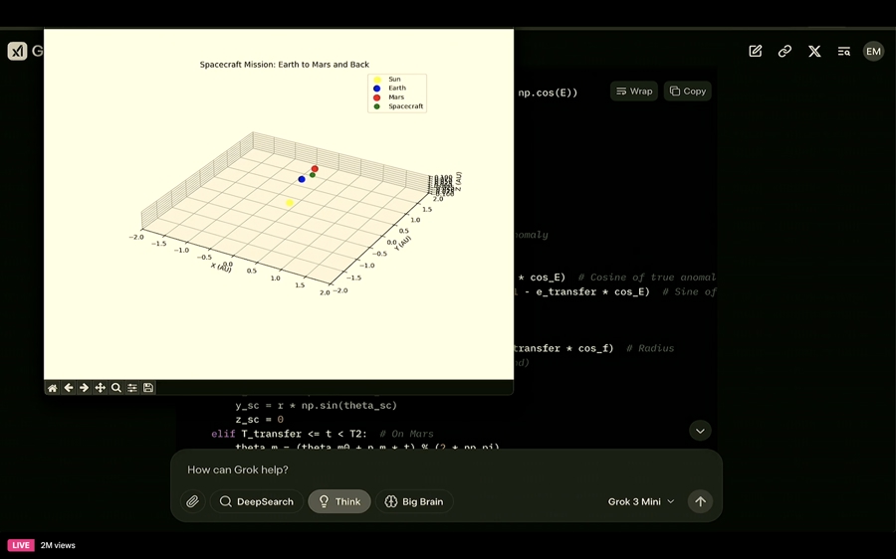
Task: Go forward to the next plot view
Action: (85, 388)
